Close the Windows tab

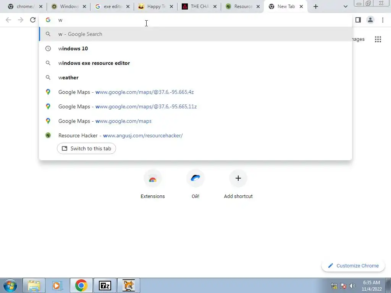(84, 6)
